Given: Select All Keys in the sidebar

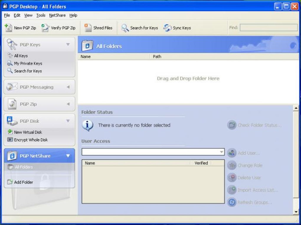Looking at the screenshot, I should [21, 56].
